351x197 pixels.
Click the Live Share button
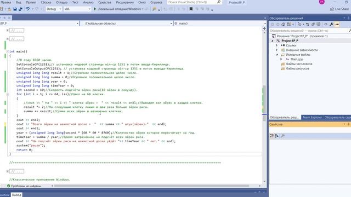[x=339, y=9]
